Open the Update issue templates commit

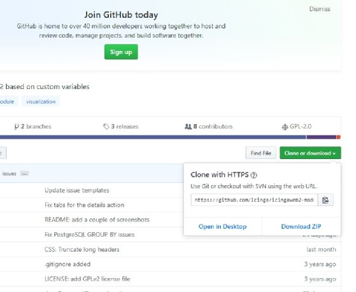point(77,190)
